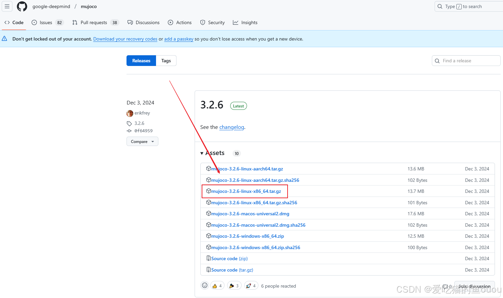
Task: Open the 3.2.6 tag link
Action: point(139,123)
